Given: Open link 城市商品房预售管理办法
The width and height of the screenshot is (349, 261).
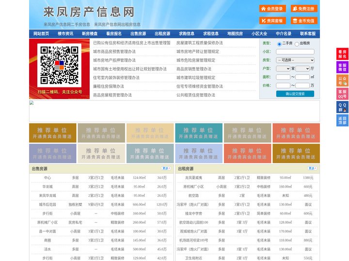Looking at the screenshot, I should click(114, 52).
